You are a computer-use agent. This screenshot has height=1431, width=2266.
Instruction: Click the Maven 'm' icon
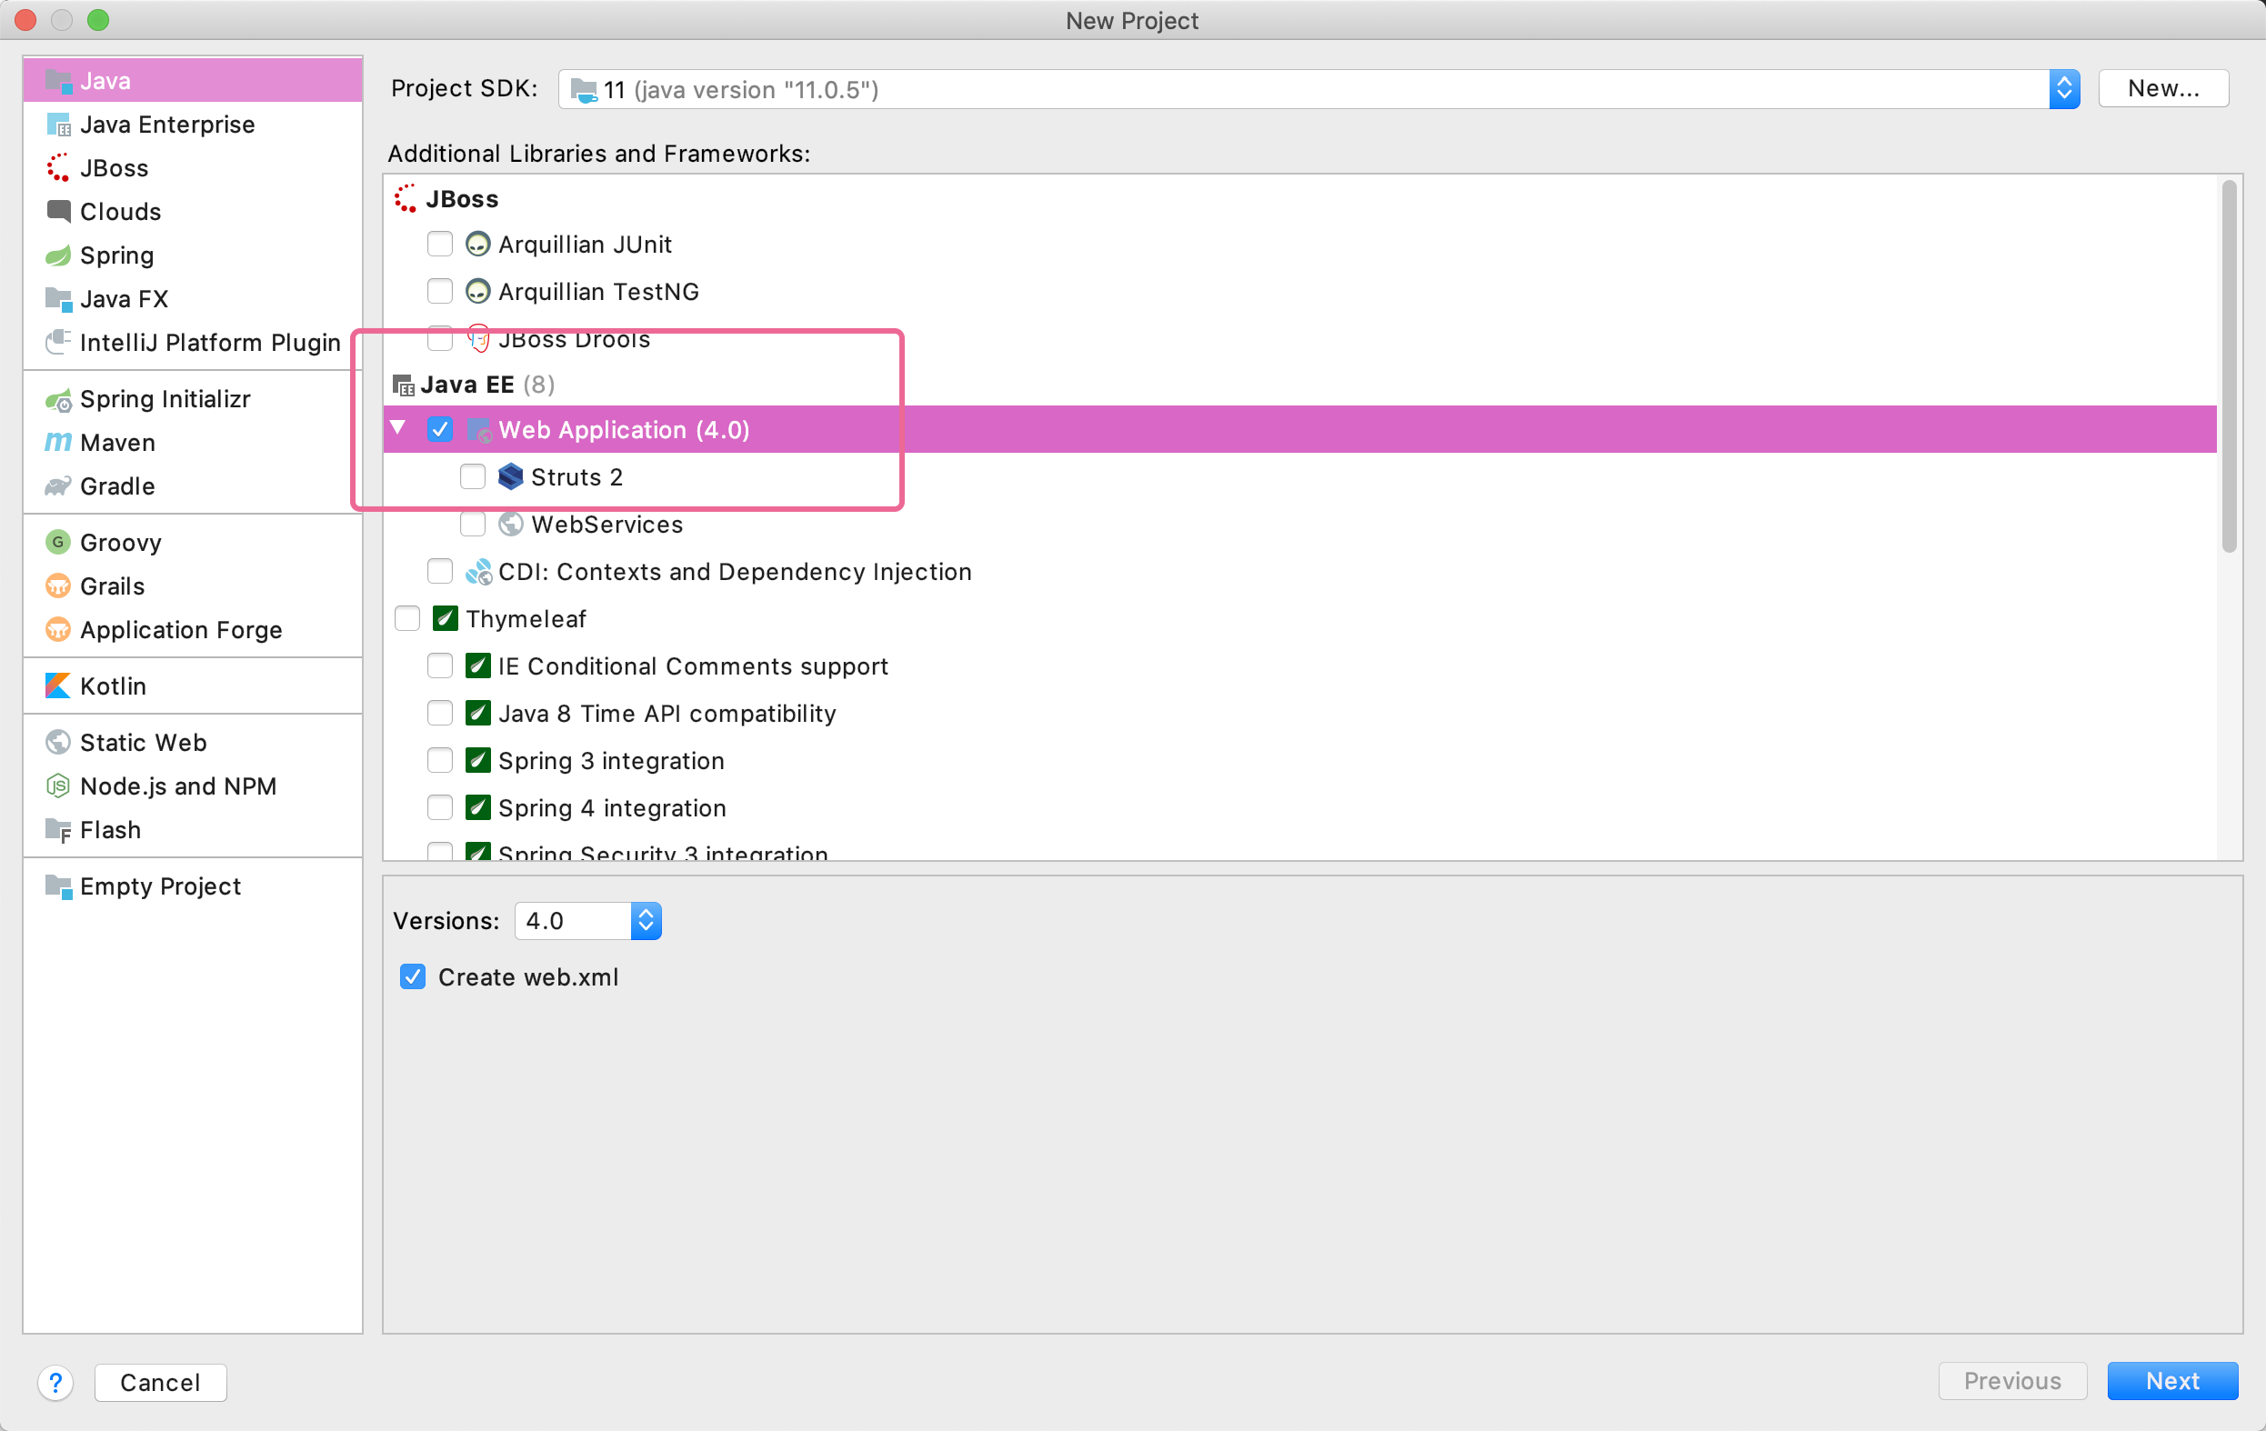point(58,442)
